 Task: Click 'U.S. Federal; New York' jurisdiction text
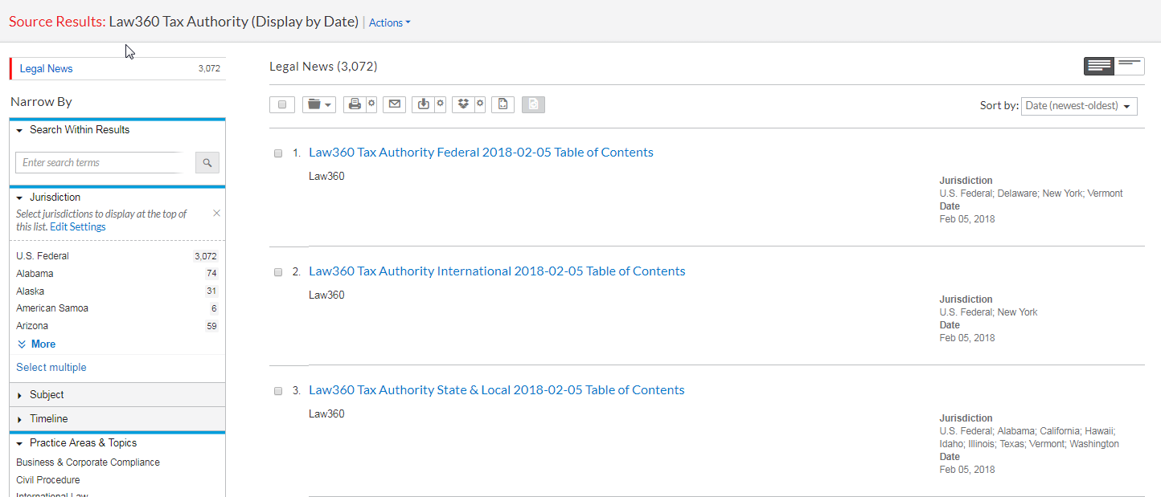click(x=988, y=312)
